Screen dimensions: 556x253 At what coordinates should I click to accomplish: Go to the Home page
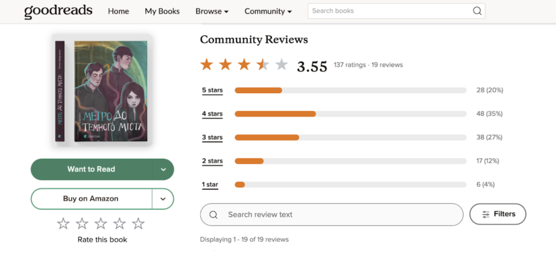coord(118,11)
